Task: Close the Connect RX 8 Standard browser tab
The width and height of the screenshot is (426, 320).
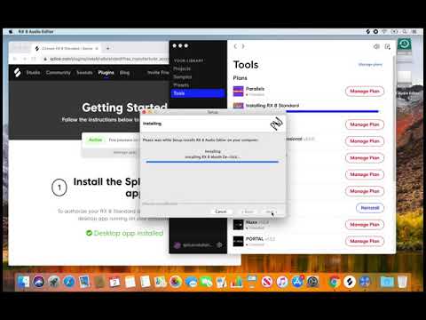Action: point(97,48)
